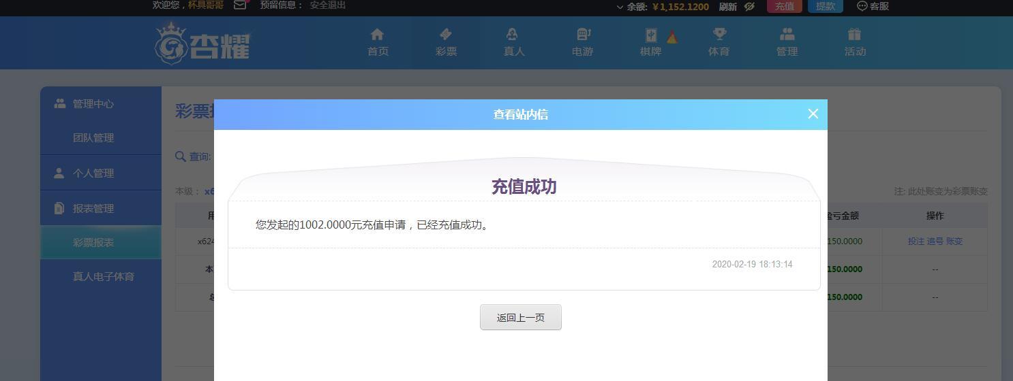The width and height of the screenshot is (1013, 381).
Task: Open the 真人 live casino icon
Action: tap(513, 34)
